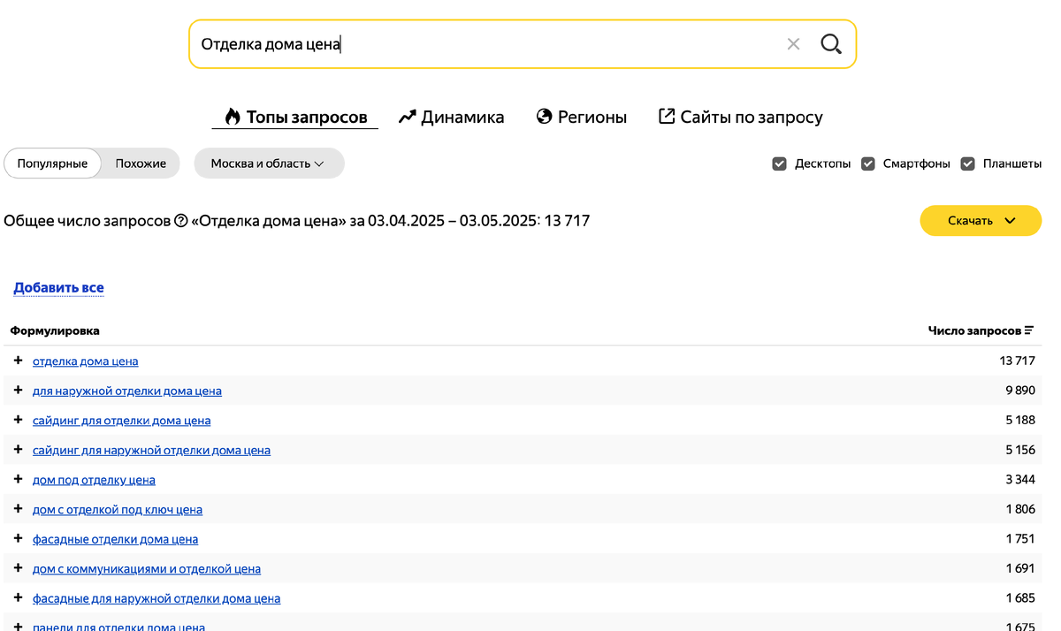The height and width of the screenshot is (631, 1061).
Task: Open link 'для наружной отделки дома цена'
Action: pos(127,391)
